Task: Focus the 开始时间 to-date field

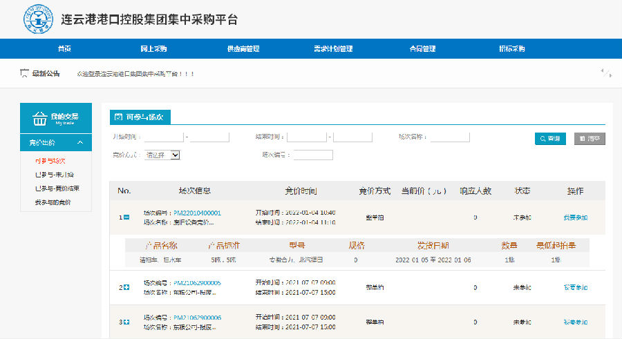Action: 210,137
